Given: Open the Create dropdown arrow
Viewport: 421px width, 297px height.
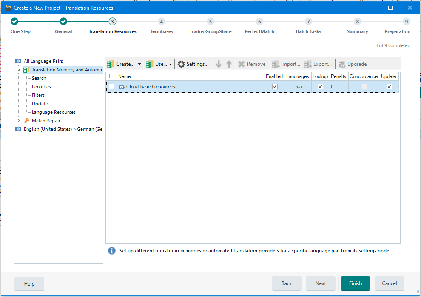Looking at the screenshot, I should click(139, 65).
